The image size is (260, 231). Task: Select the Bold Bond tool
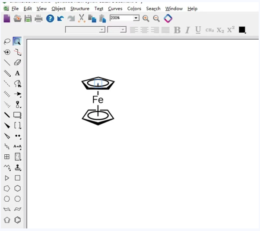point(7,115)
